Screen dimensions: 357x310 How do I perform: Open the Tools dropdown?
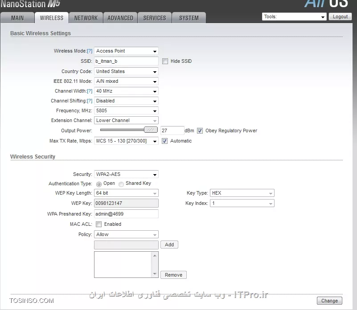click(294, 16)
